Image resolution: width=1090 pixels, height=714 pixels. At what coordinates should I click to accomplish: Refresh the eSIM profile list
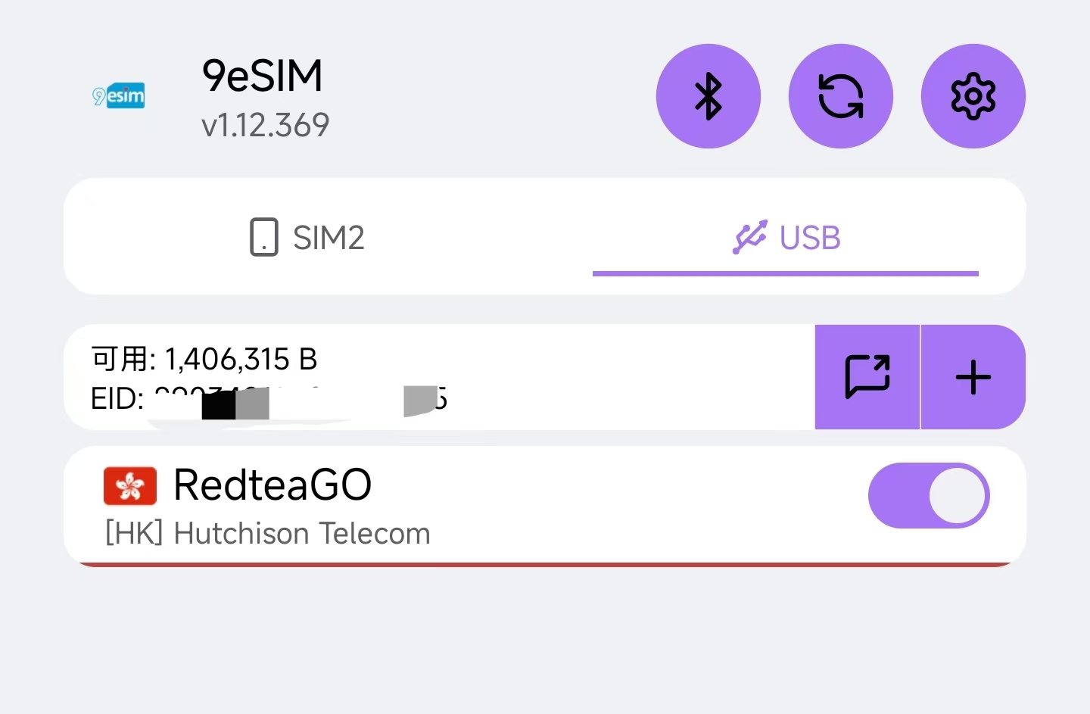[x=840, y=96]
